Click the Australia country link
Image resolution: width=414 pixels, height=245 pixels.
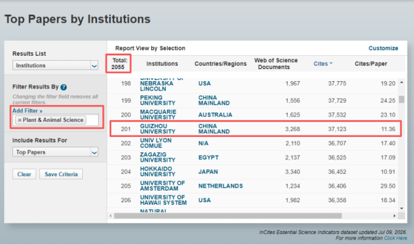[x=215, y=115]
